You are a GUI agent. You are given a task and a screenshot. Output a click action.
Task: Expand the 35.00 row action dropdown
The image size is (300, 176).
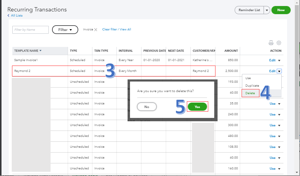pos(279,104)
